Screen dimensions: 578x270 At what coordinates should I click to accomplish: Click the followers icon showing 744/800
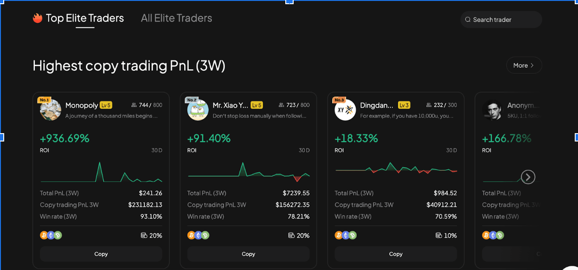click(133, 105)
